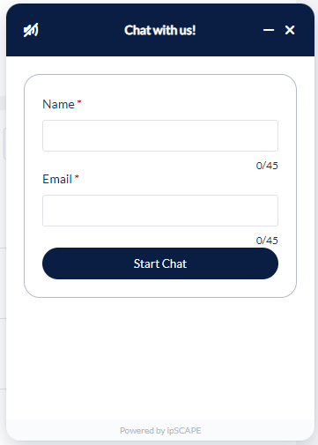The height and width of the screenshot is (445, 318).
Task: Focus the Email text field
Action: [x=160, y=211]
